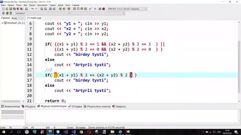The height and width of the screenshot is (135, 241).
Task: Open the Окно menu
Action: pyautogui.click(x=68, y=5)
